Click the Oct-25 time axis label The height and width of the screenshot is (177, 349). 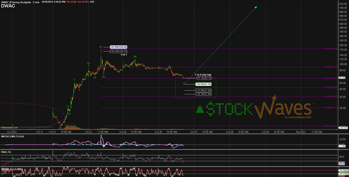coord(123,132)
